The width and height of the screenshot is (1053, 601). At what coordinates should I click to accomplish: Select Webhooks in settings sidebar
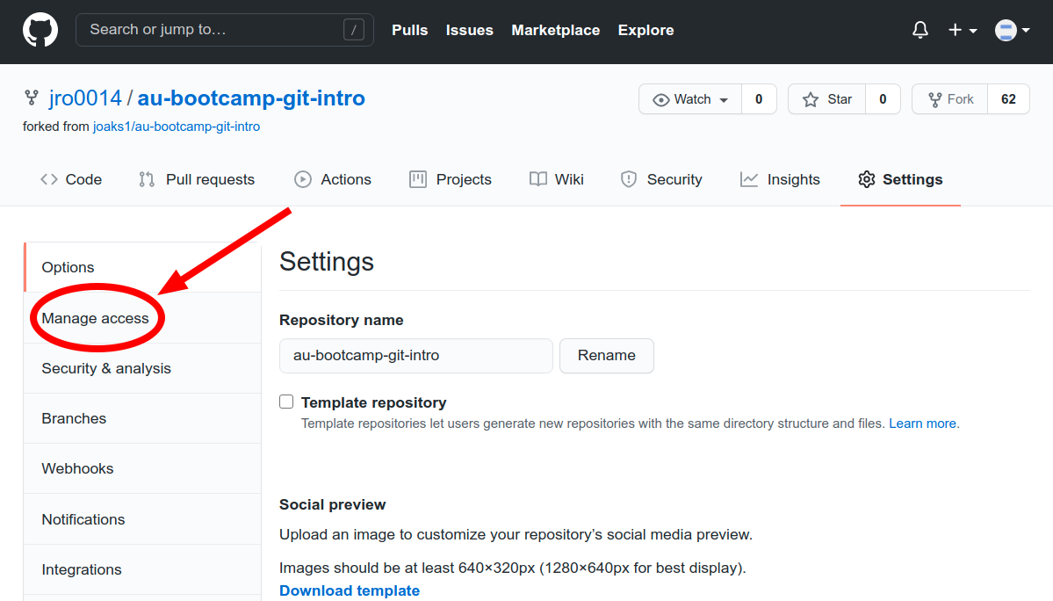coord(142,468)
